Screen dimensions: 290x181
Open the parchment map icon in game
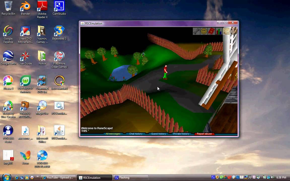[x=226, y=31]
